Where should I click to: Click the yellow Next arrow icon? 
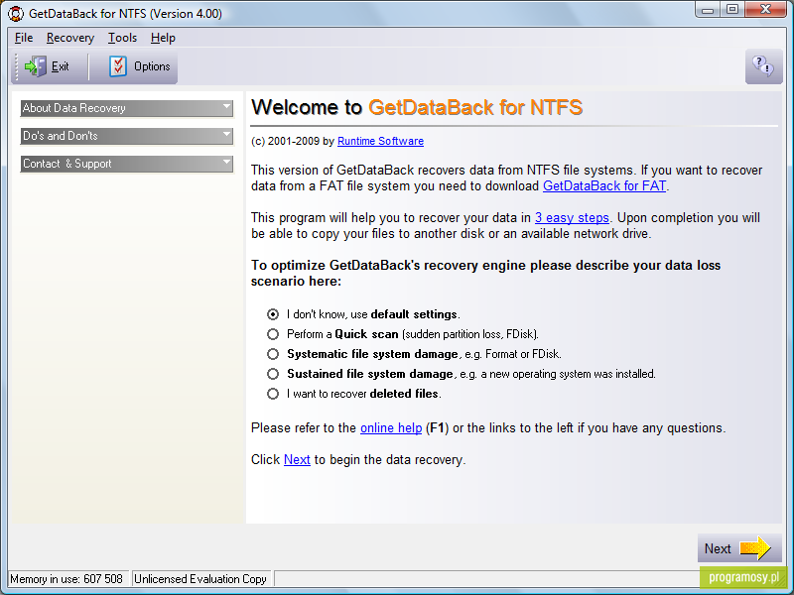[x=755, y=548]
